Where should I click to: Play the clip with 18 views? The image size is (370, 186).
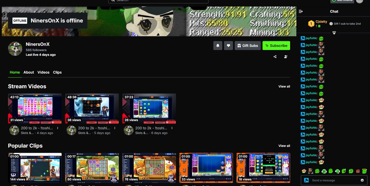(263, 168)
